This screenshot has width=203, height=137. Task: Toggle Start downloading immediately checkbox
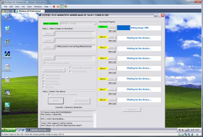49,95
